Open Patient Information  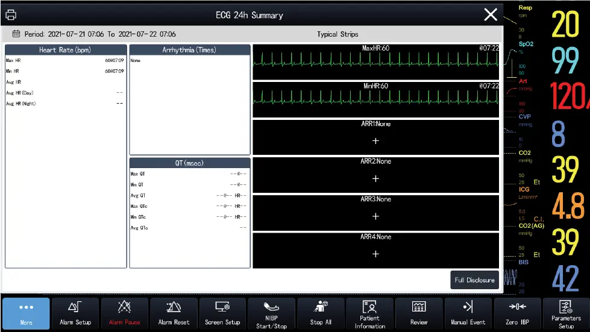369,314
